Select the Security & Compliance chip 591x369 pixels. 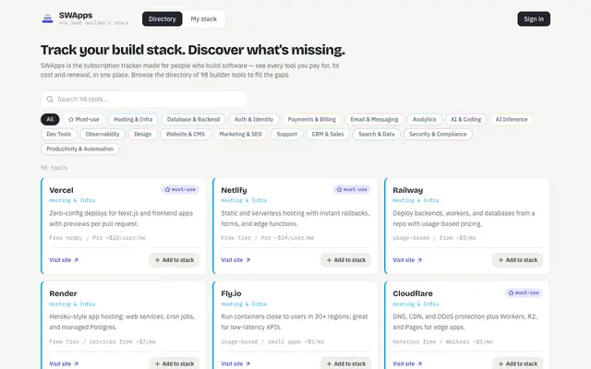[438, 134]
